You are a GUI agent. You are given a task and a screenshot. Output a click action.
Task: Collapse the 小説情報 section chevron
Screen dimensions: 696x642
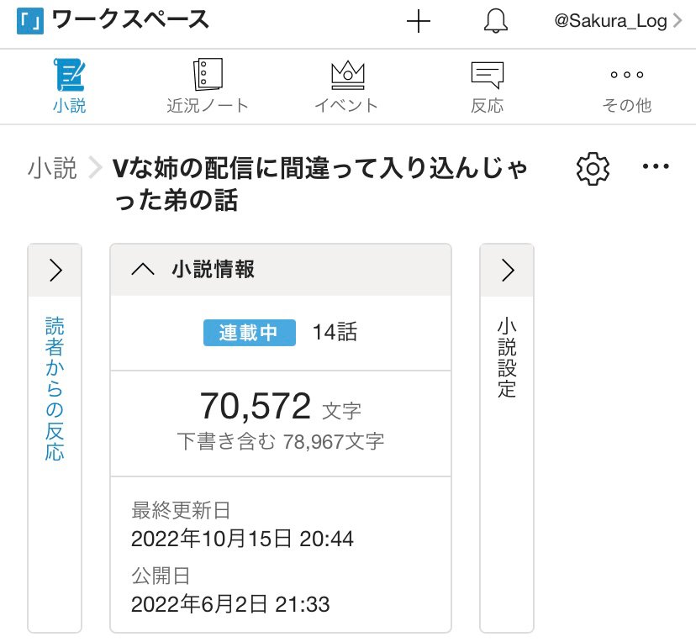[144, 270]
